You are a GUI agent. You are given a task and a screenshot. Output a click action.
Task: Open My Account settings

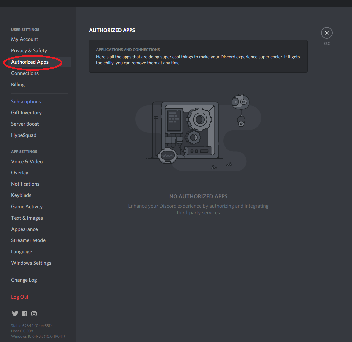click(25, 39)
